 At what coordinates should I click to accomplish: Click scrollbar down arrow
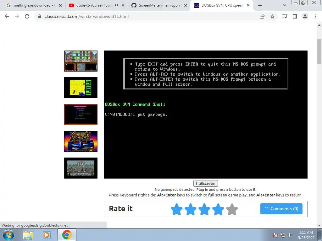click(x=319, y=226)
